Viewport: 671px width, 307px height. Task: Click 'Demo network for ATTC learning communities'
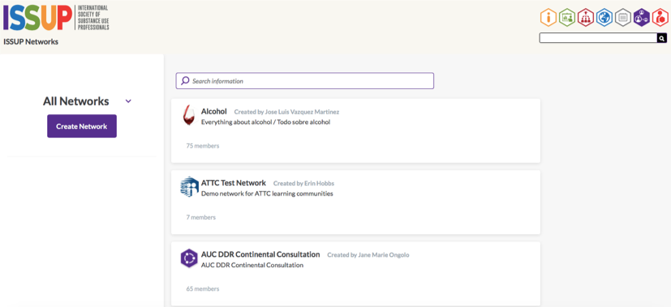tap(267, 194)
